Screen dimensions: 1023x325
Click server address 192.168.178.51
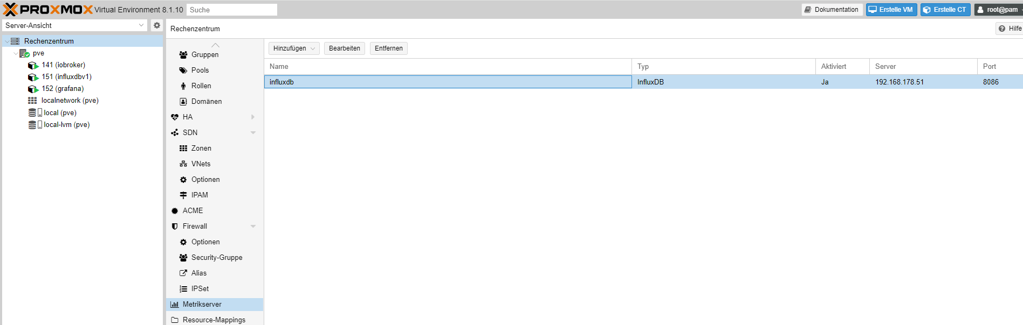pyautogui.click(x=900, y=82)
